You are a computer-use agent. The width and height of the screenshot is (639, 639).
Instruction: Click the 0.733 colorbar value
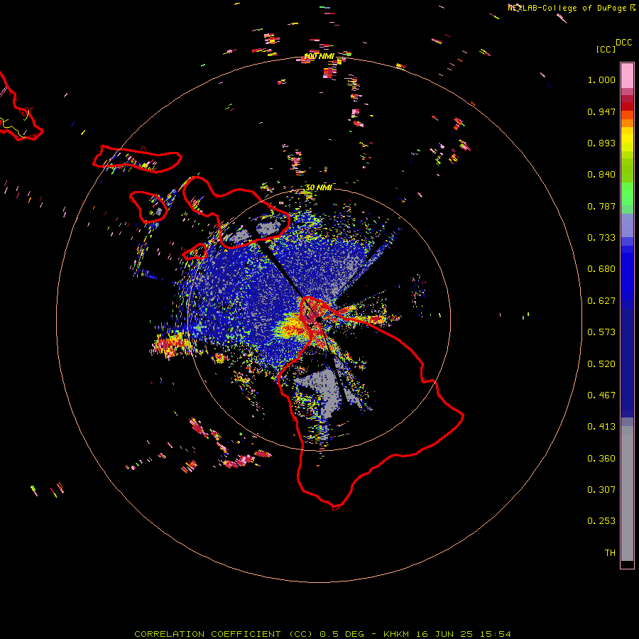(x=601, y=238)
